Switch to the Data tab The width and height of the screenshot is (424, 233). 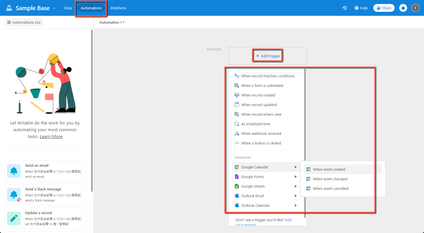(x=68, y=8)
